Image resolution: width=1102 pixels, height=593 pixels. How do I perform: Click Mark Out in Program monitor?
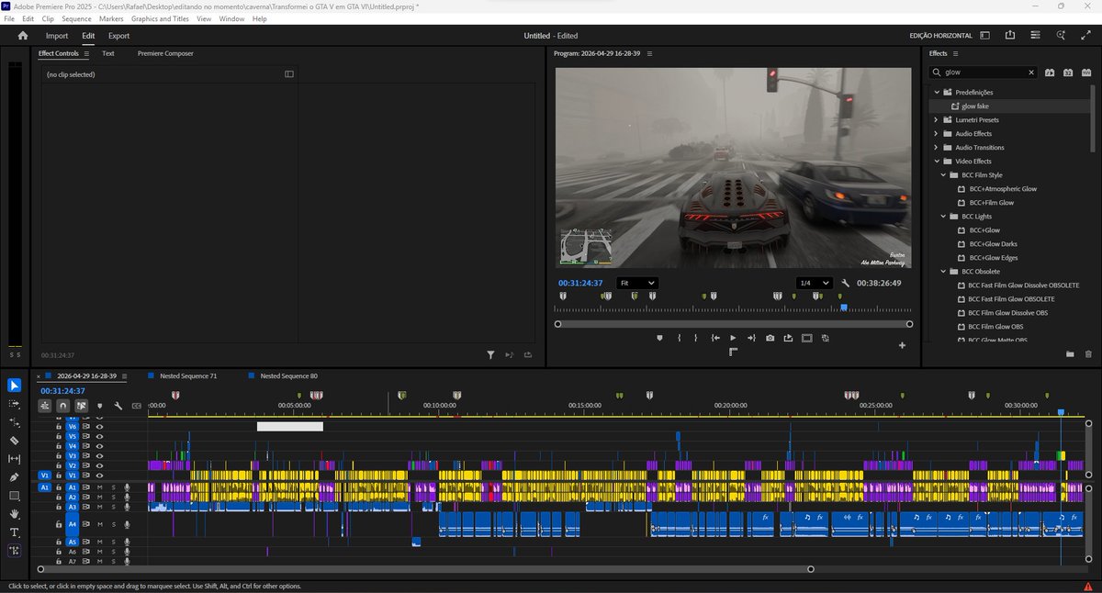[x=696, y=338]
